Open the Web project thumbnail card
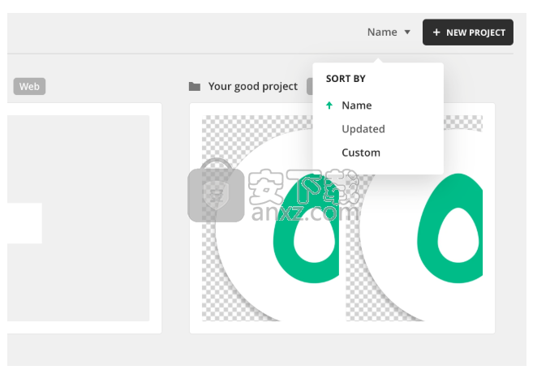The image size is (550, 383). pyautogui.click(x=84, y=218)
